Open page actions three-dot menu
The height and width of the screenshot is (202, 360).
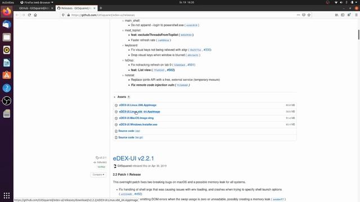point(298,15)
